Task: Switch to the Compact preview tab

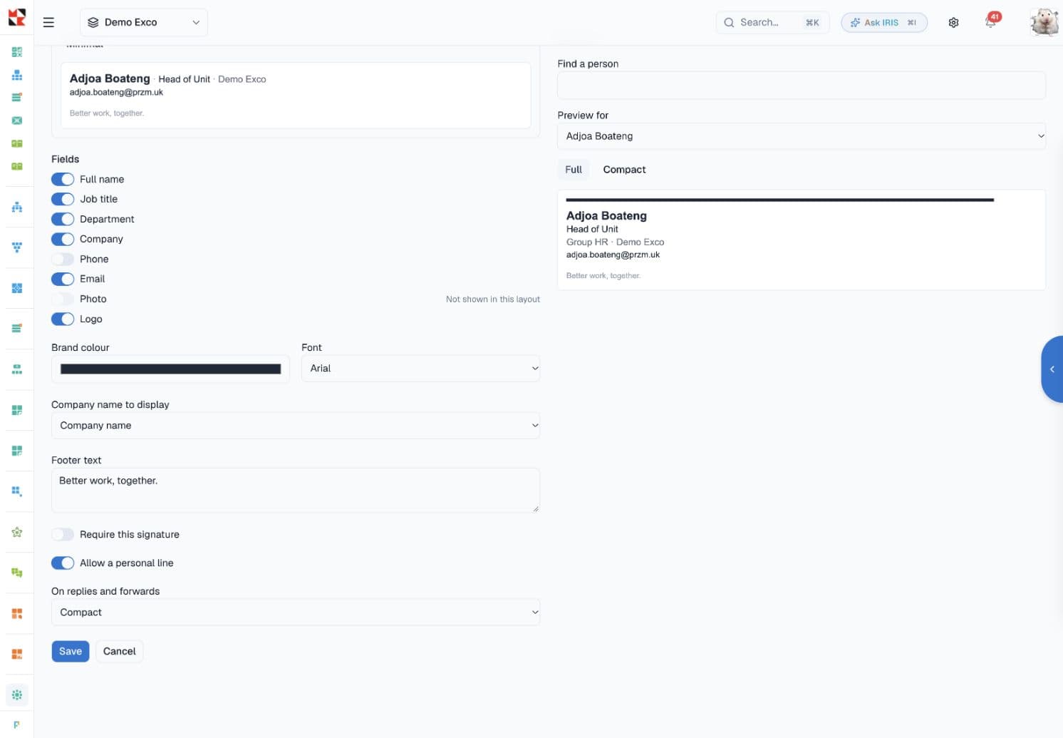Action: [624, 170]
